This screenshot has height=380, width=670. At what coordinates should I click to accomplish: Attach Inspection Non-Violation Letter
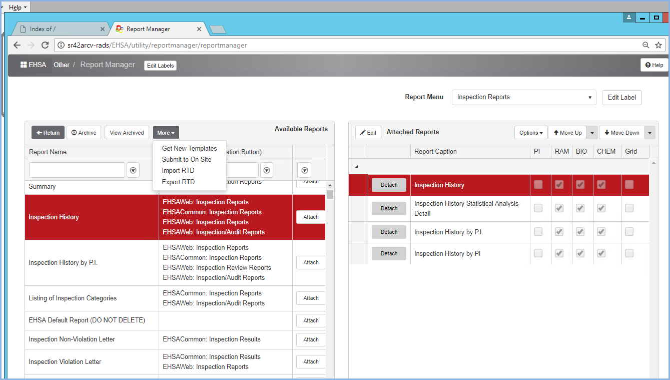[x=311, y=339]
